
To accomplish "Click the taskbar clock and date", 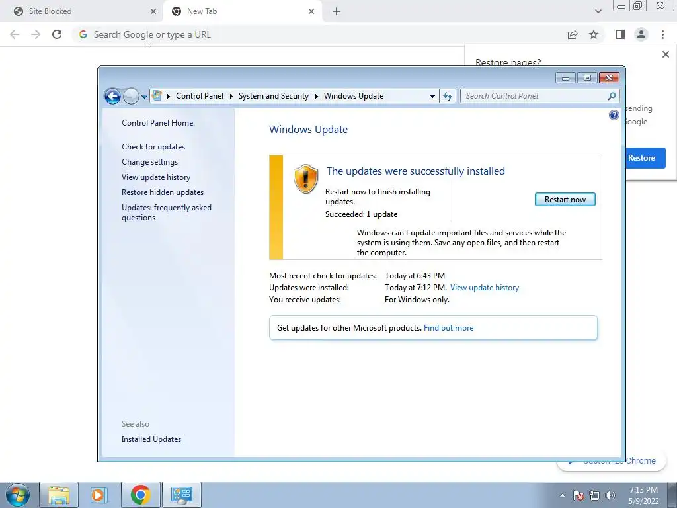I will 644,495.
